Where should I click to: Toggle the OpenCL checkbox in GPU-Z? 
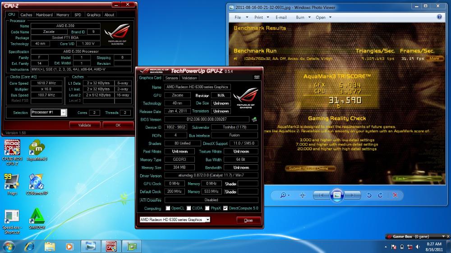tap(168, 208)
